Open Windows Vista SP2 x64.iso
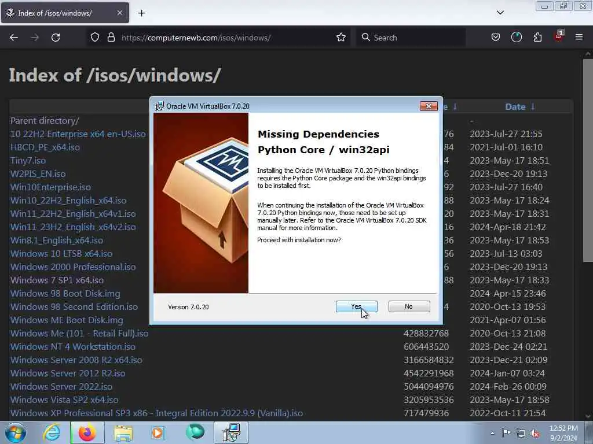 (64, 400)
